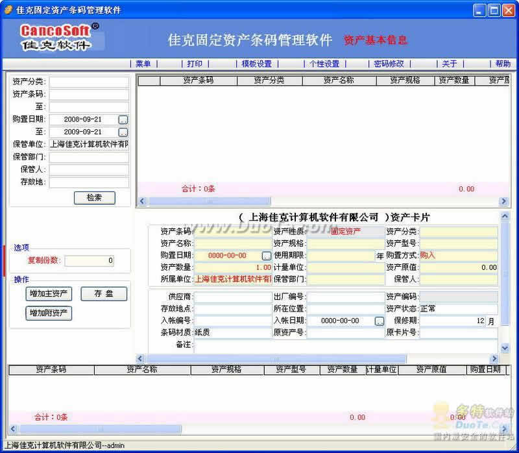
Task: Click the 检索 search button
Action: [94, 198]
